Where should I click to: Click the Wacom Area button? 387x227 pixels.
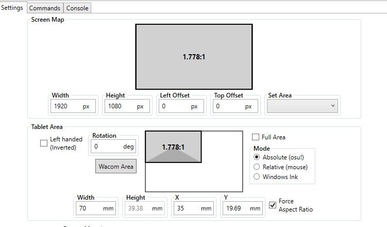116,166
